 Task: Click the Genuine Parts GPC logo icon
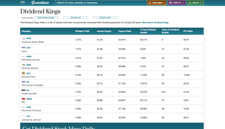pyautogui.click(x=23, y=73)
